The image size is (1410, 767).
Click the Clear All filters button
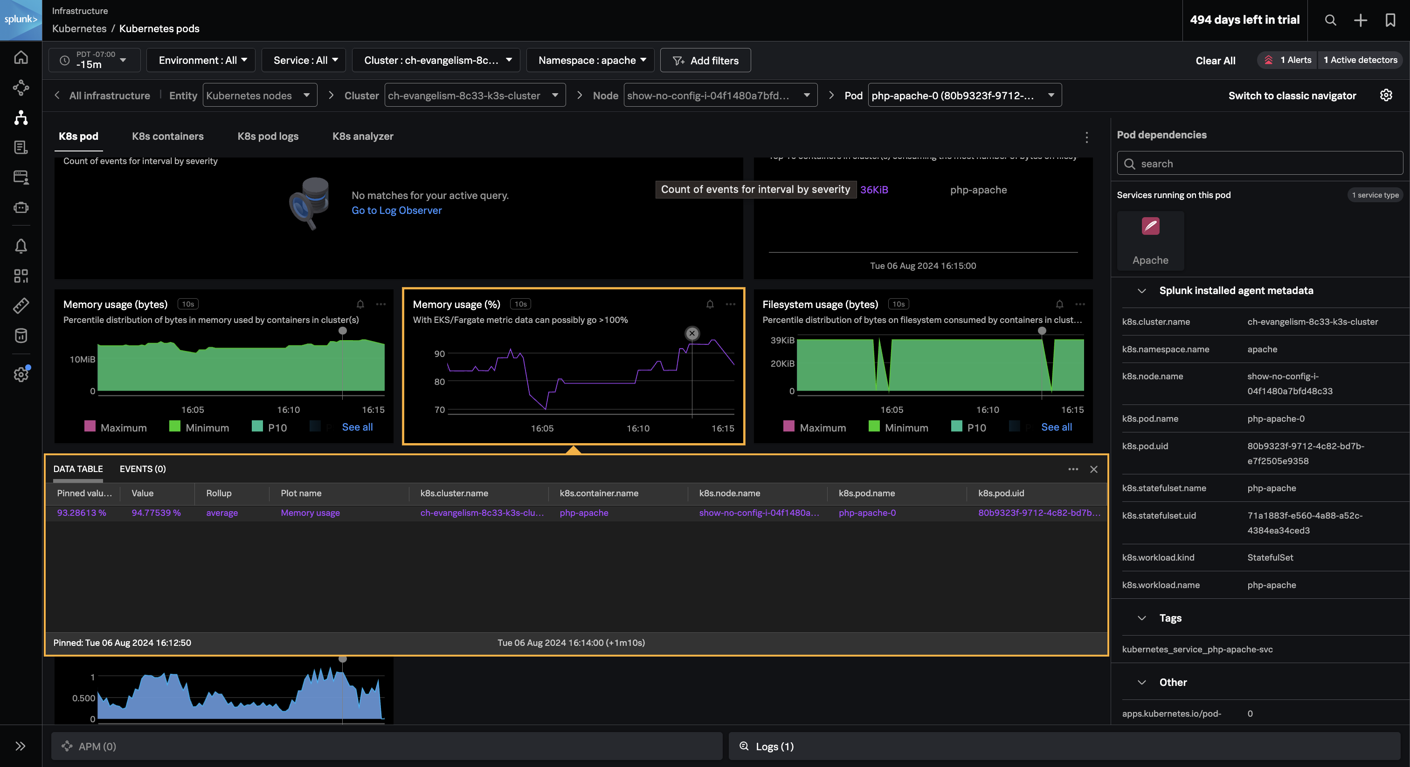[x=1215, y=60]
